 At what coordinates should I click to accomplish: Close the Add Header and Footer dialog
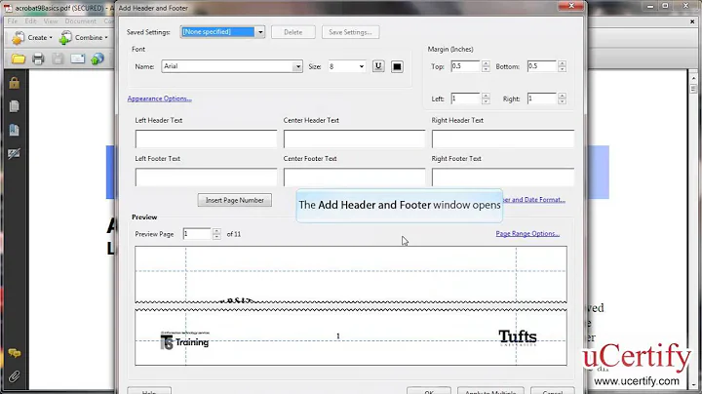(x=571, y=6)
